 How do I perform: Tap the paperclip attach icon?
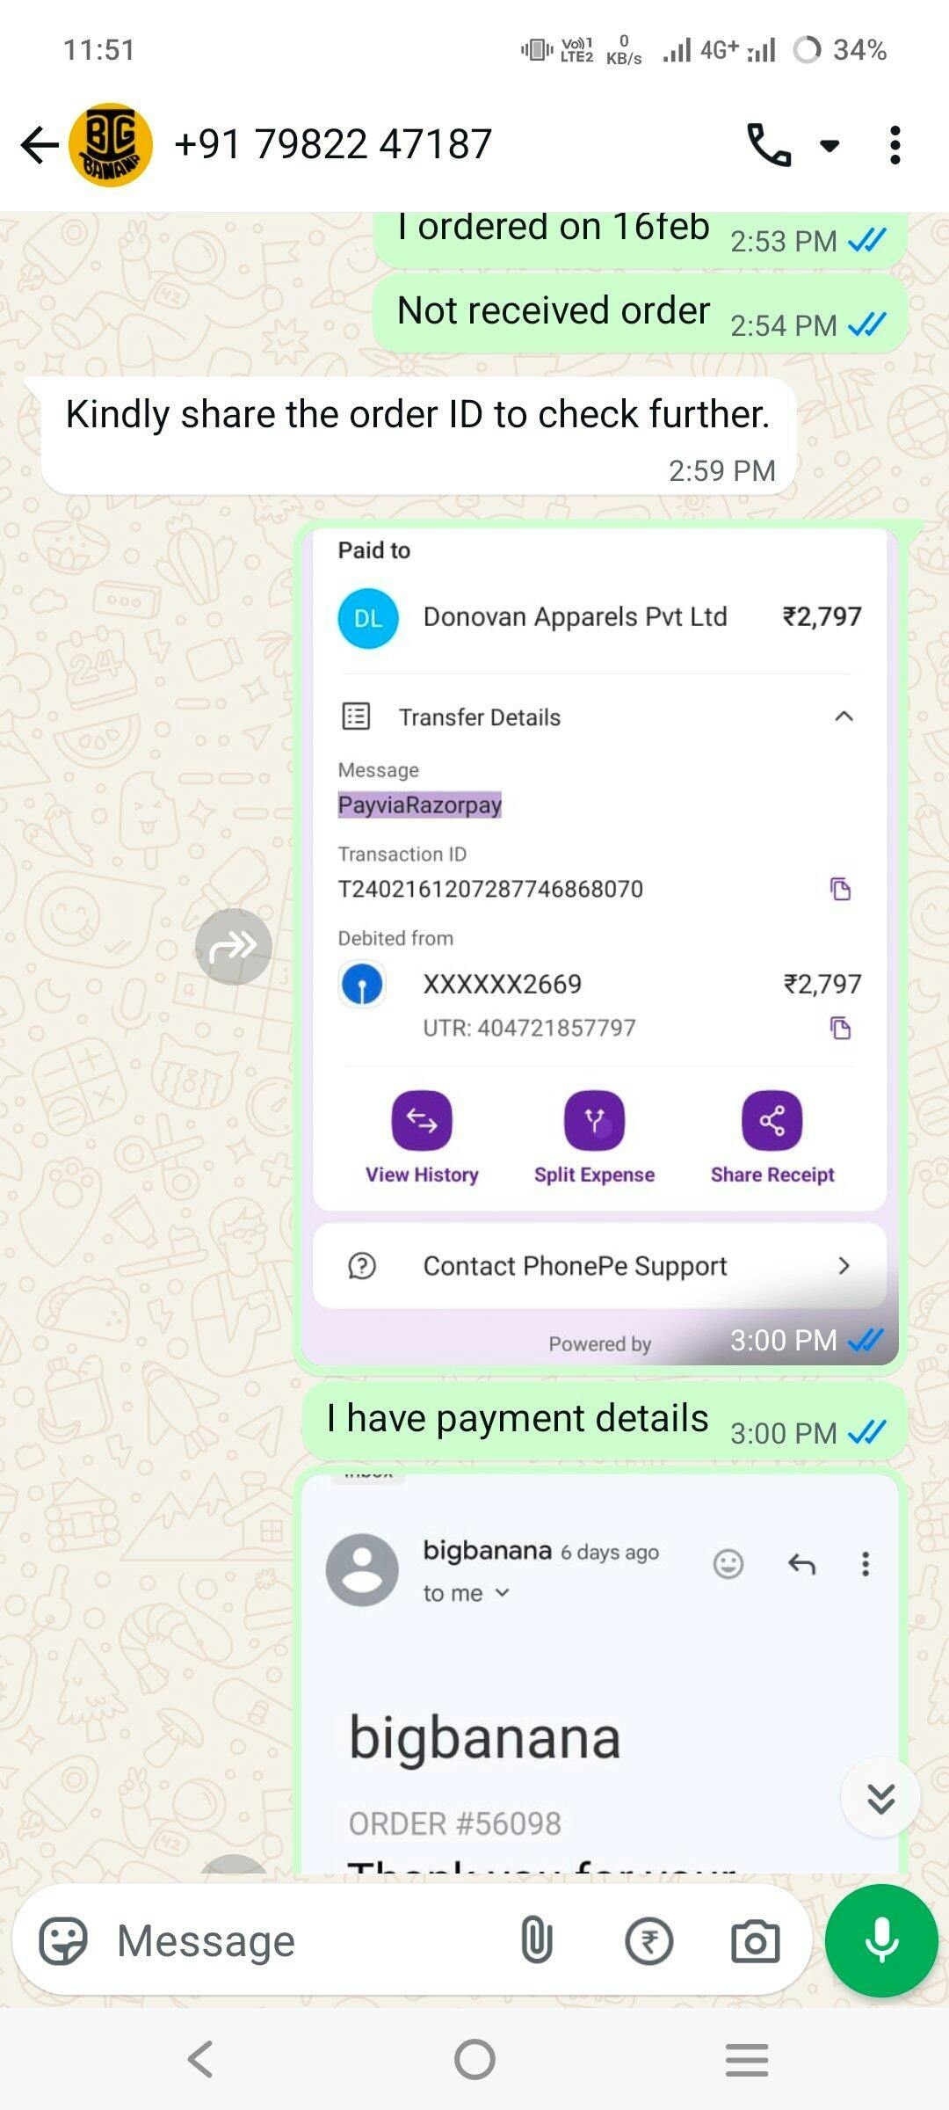coord(536,1940)
